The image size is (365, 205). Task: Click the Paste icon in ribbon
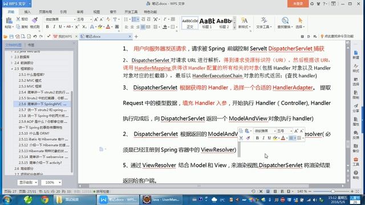(9, 21)
